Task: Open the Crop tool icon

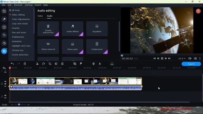Action: pyautogui.click(x=50, y=64)
